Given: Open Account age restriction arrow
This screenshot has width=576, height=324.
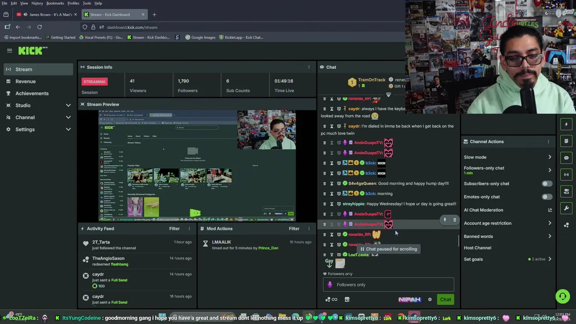Looking at the screenshot, I should [x=549, y=223].
